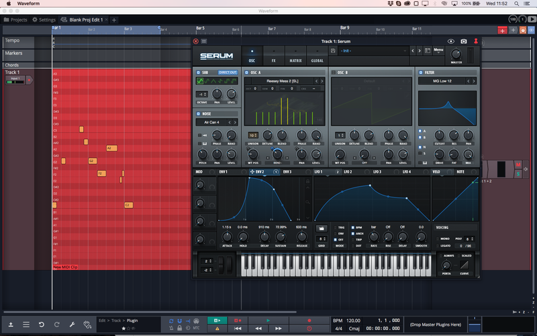
Task: Click the Mute M button on Track 1
Action: (518, 165)
